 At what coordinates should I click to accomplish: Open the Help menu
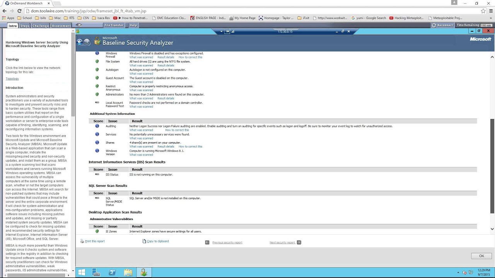[133, 25]
